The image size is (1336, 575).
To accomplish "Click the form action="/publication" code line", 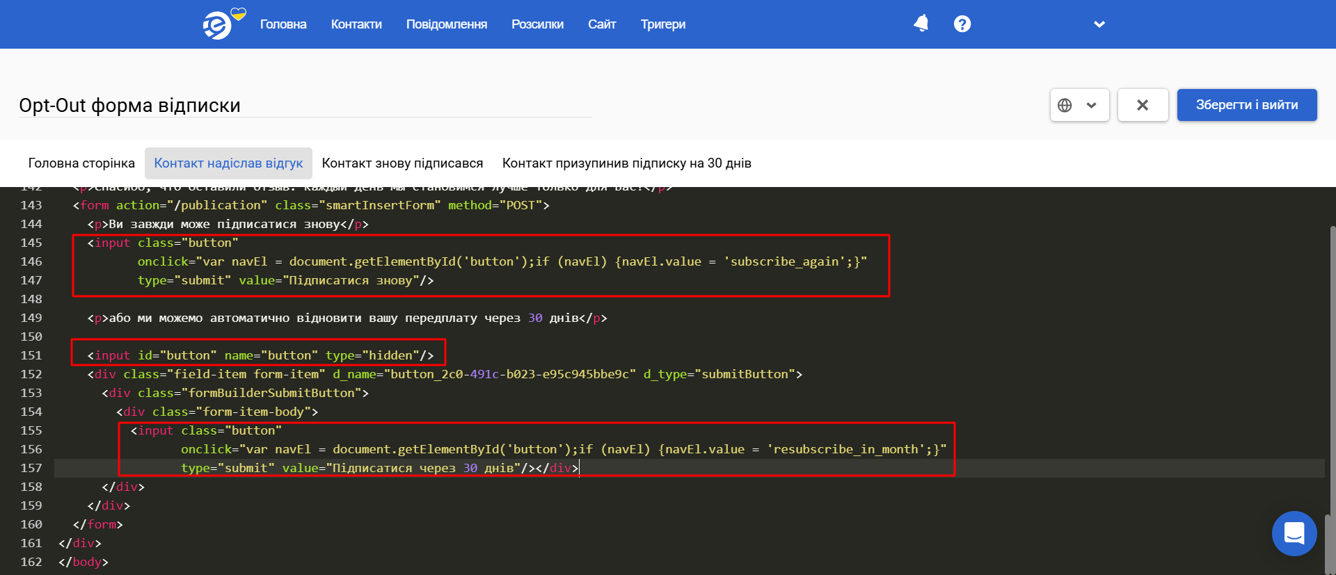I will 311,205.
